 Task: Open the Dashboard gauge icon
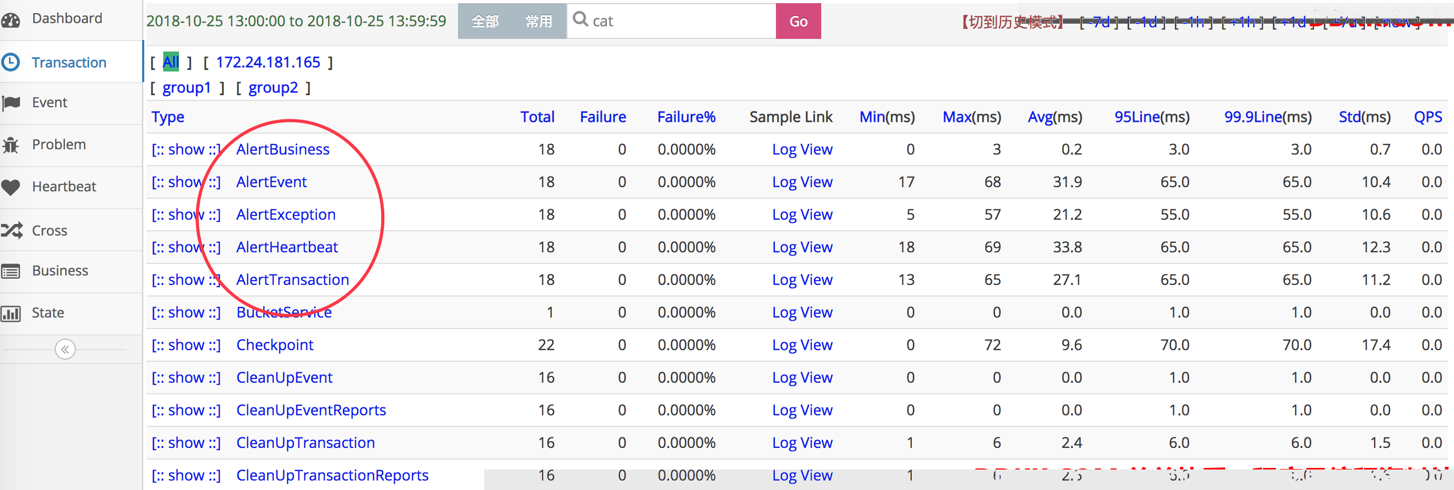coord(11,21)
